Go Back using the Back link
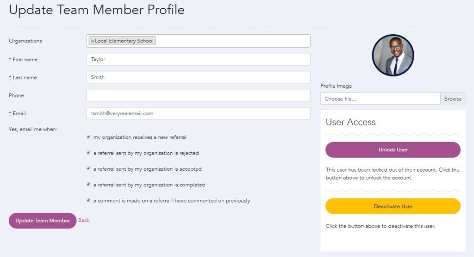The width and height of the screenshot is (474, 257). point(84,221)
